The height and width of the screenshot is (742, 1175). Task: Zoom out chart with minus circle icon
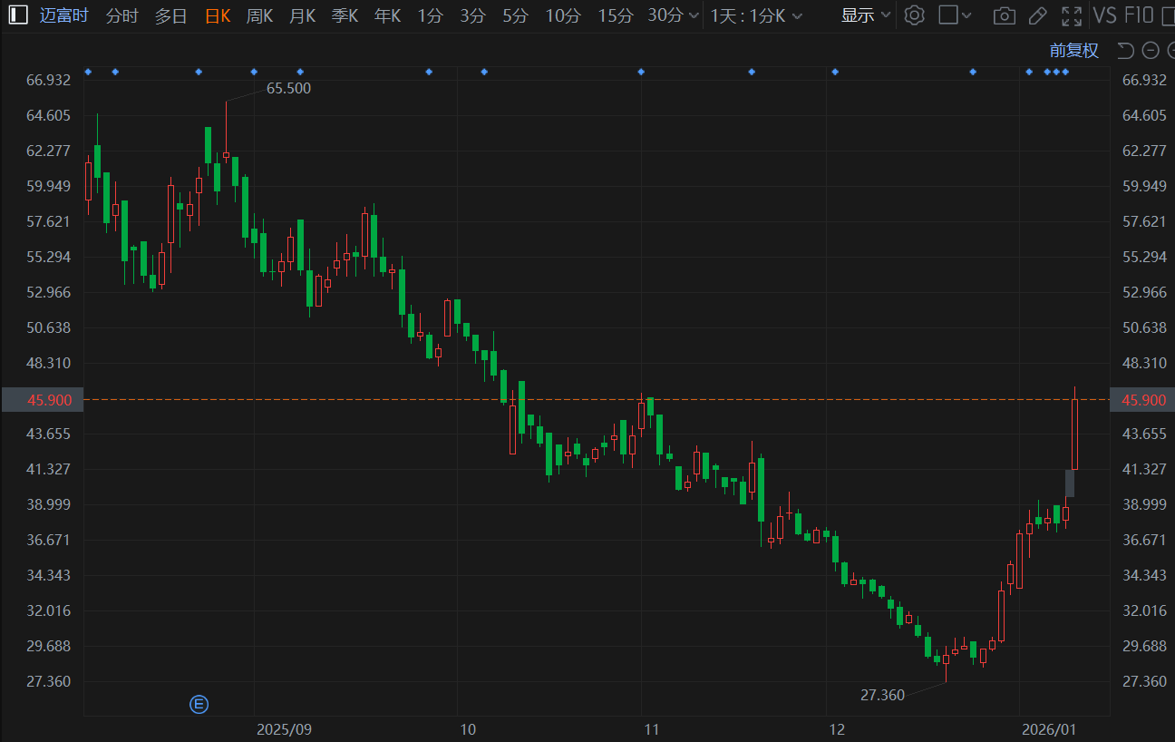1150,50
